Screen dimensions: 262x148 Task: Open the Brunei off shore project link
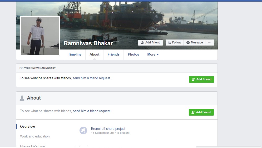[x=108, y=129]
